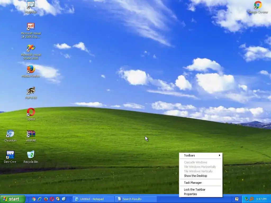Click the question mark help icon in taskbar
Image resolution: width=271 pixels, height=203 pixels.
tap(237, 199)
